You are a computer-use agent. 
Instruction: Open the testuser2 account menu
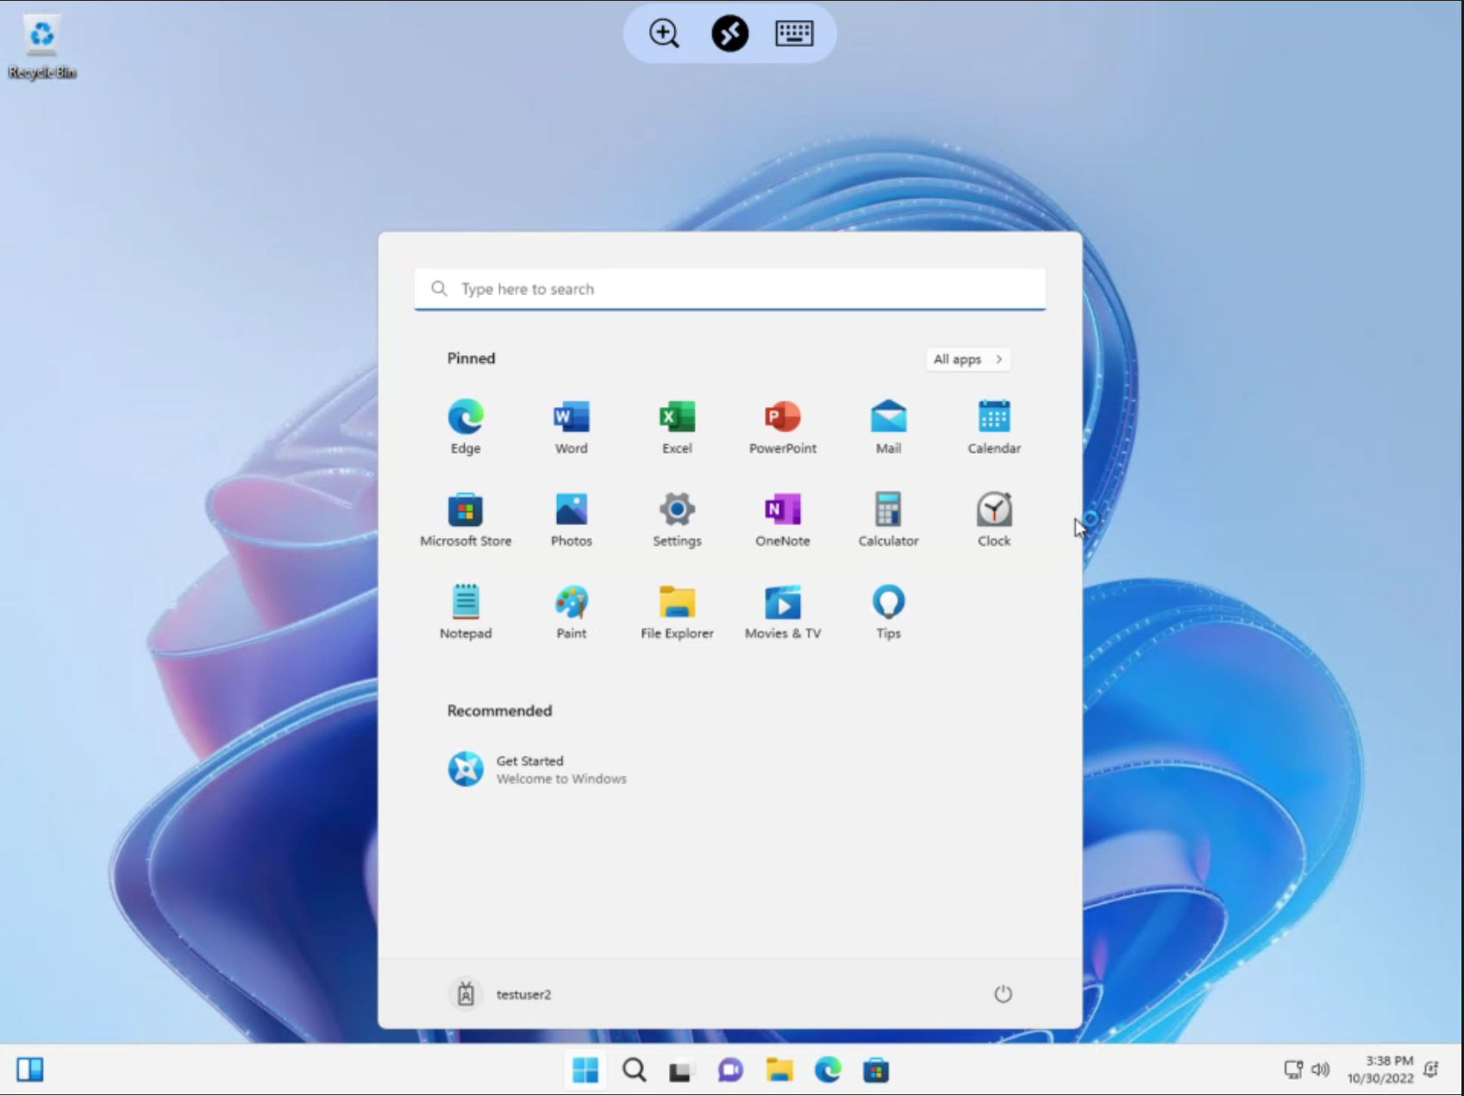501,993
